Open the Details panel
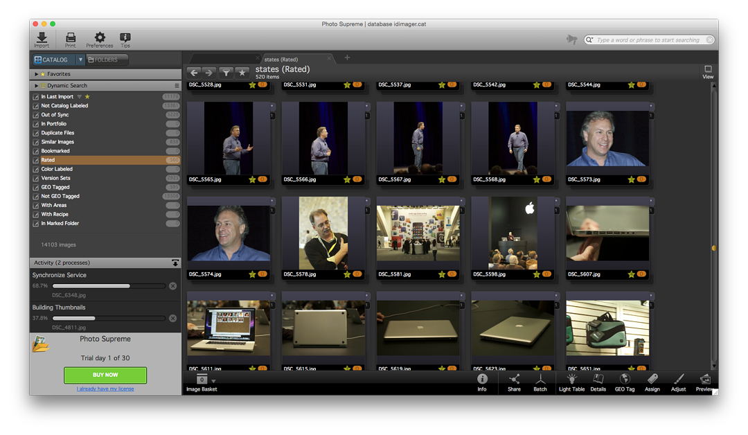 pyautogui.click(x=598, y=382)
